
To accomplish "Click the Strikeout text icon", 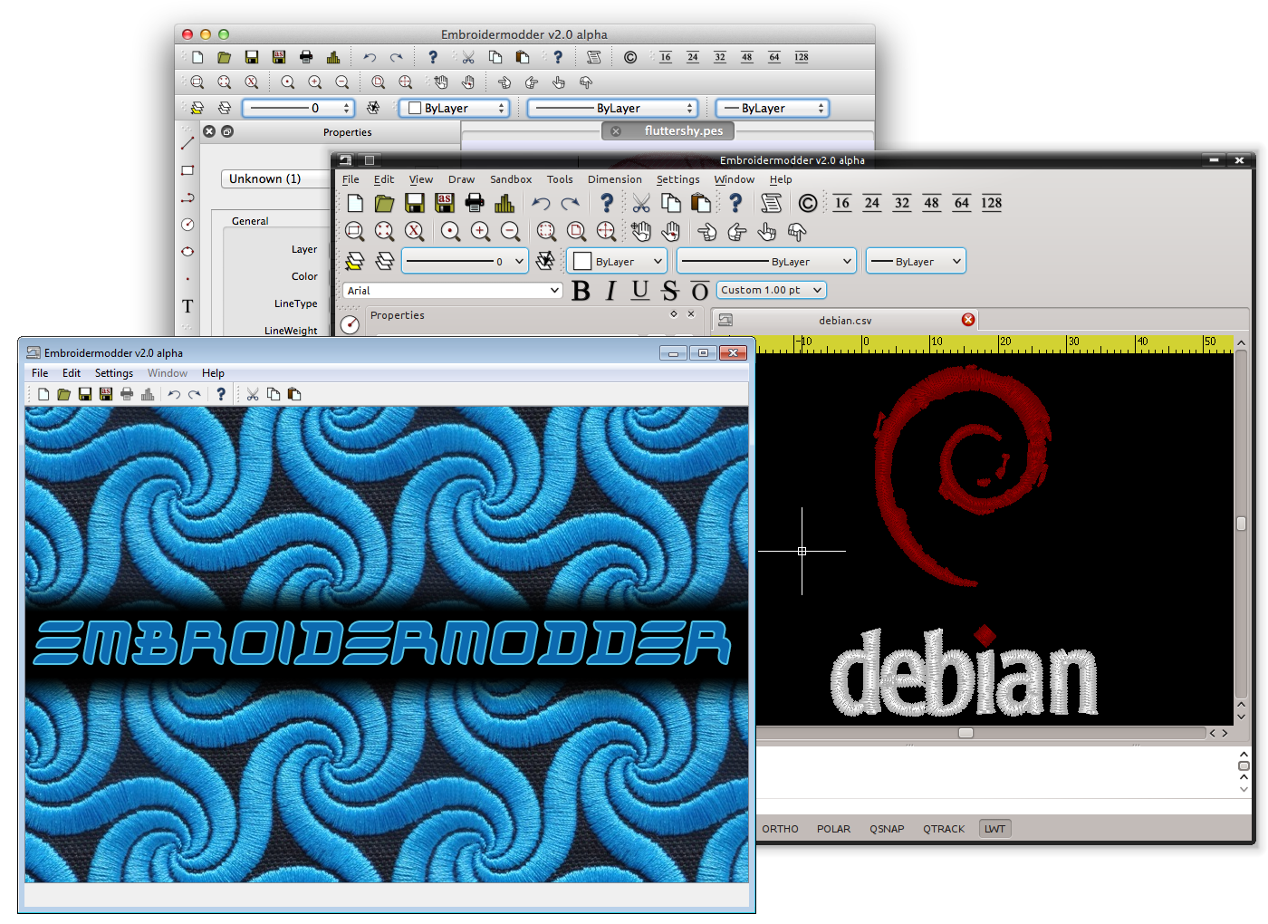I will pos(670,291).
